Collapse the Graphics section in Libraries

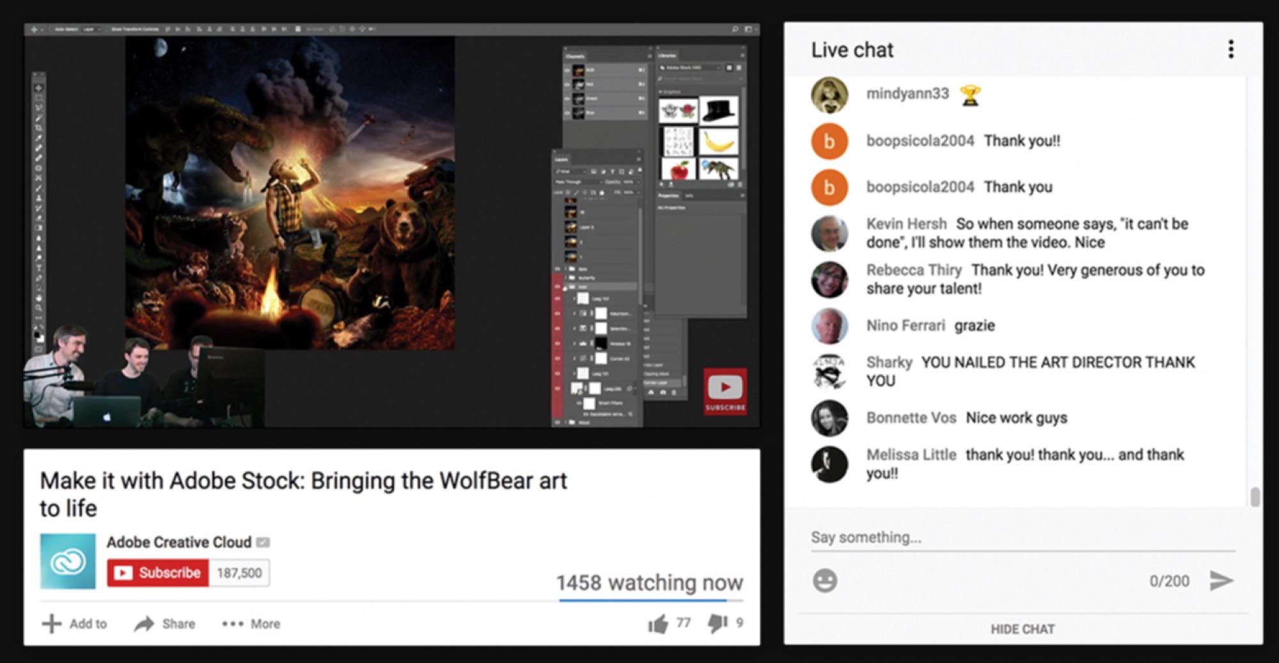[660, 92]
